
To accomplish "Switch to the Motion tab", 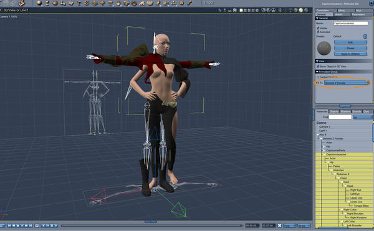I will point(338,14).
